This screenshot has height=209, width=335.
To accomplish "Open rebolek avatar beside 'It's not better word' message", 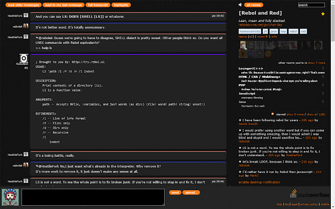I will click(26, 26).
